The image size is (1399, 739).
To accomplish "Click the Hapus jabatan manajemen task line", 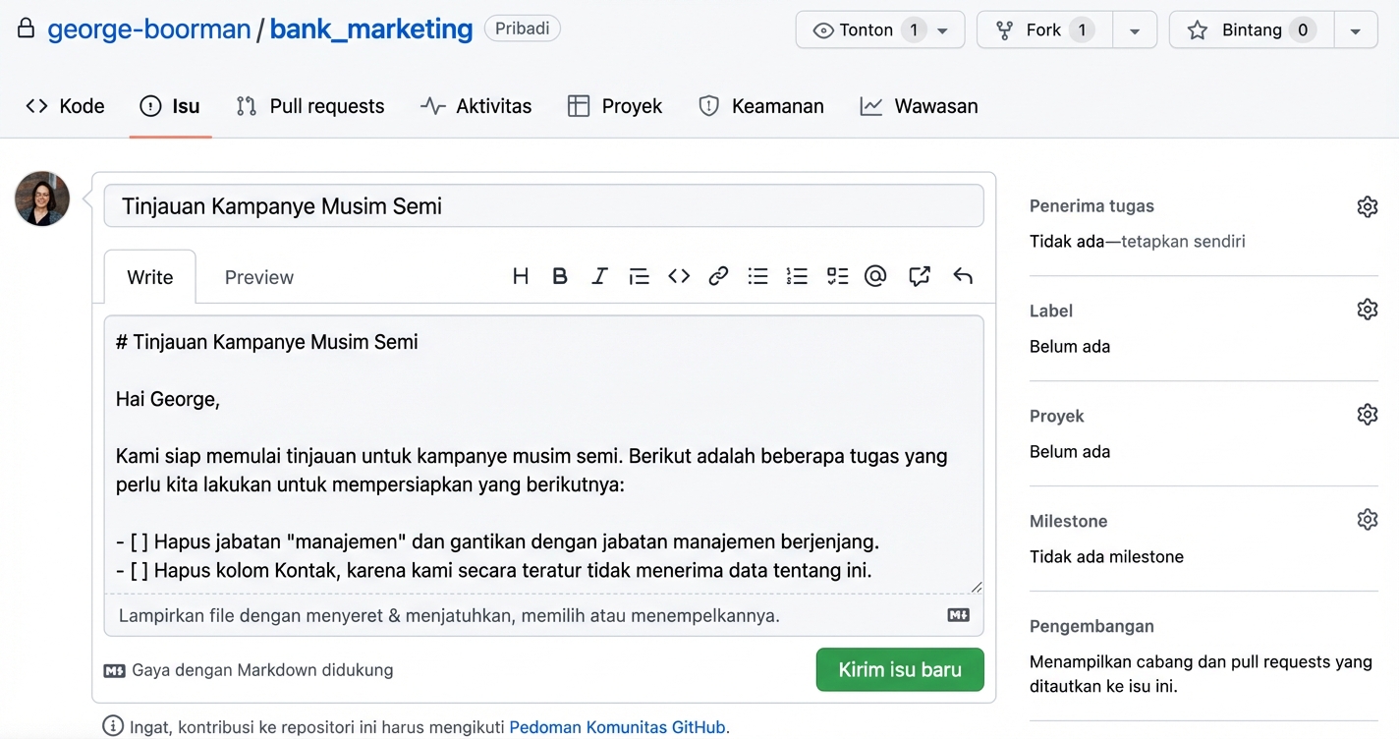I will 497,541.
